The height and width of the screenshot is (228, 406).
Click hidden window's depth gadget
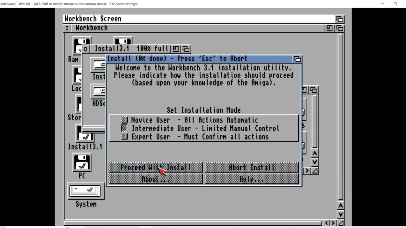point(314,90)
